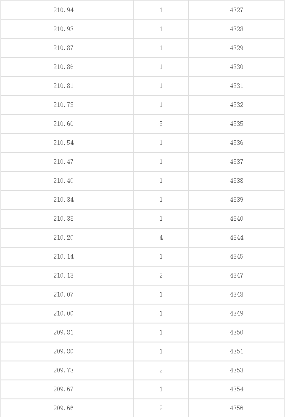Select the cumulative cell 4339
The width and height of the screenshot is (285, 417).
click(x=236, y=200)
